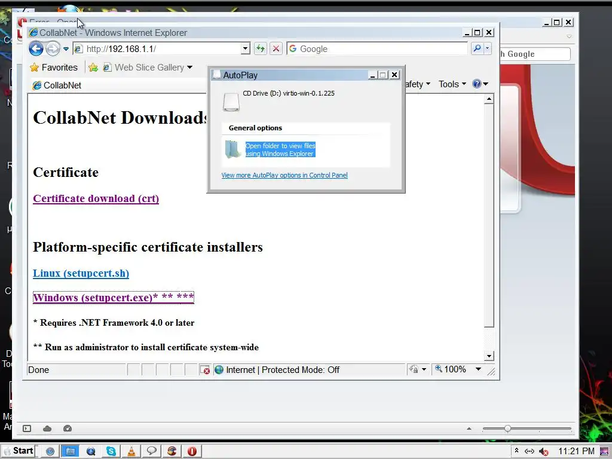Image resolution: width=612 pixels, height=459 pixels.
Task: Open the Windows (setupcert.exe) link
Action: tap(113, 298)
